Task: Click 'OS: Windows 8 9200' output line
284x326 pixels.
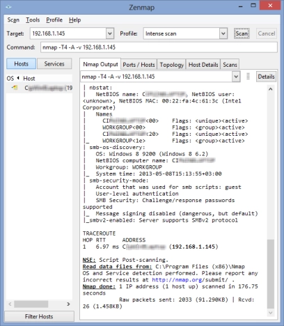Action: coord(152,154)
